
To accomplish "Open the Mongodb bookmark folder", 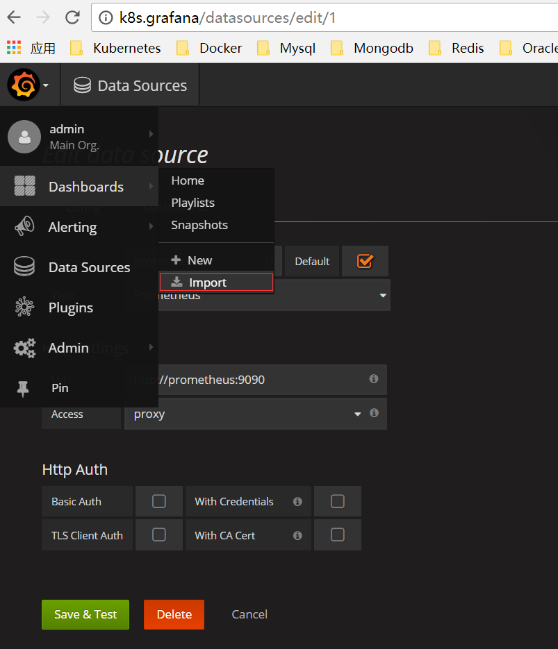I will [x=372, y=48].
